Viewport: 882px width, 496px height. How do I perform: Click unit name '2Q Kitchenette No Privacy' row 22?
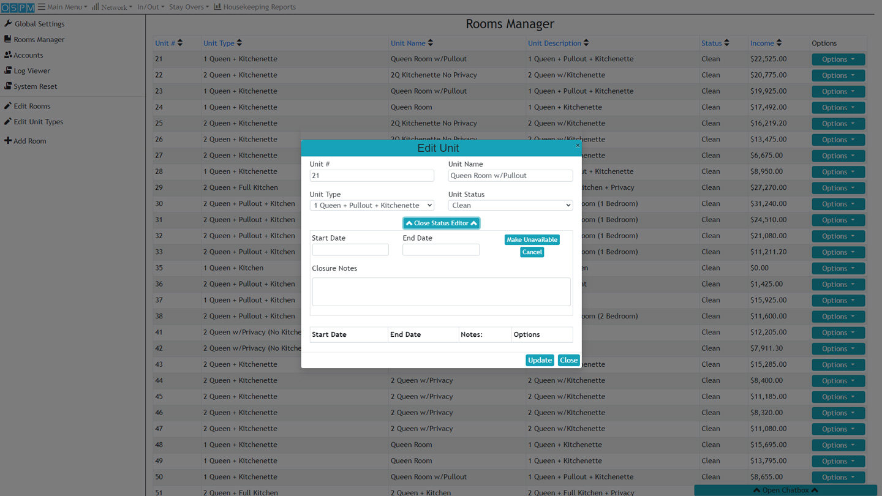click(x=434, y=75)
